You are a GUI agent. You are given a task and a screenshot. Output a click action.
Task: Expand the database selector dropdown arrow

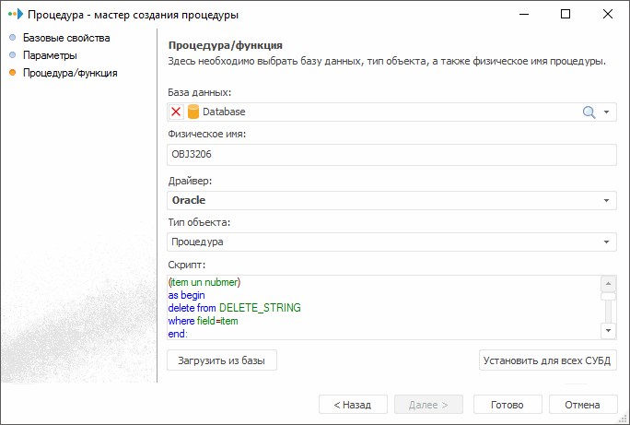607,112
